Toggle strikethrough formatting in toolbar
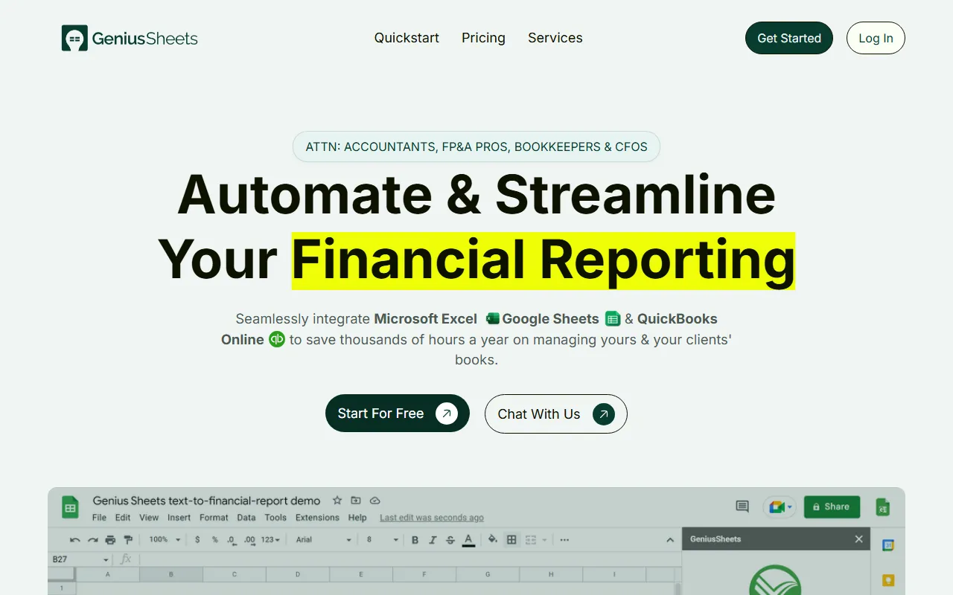Viewport: 953px width, 595px height. click(450, 540)
